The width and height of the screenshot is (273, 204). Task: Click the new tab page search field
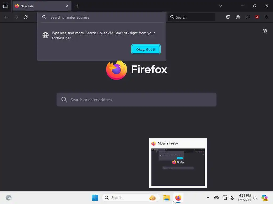point(136,100)
